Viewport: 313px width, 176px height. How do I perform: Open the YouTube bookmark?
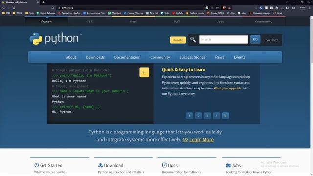178,13
